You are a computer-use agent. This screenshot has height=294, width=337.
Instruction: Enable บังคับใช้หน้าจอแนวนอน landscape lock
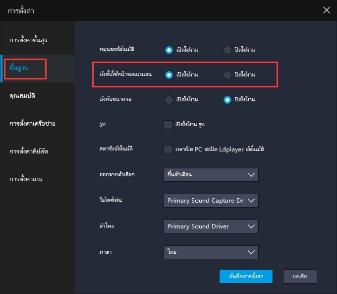(x=169, y=74)
